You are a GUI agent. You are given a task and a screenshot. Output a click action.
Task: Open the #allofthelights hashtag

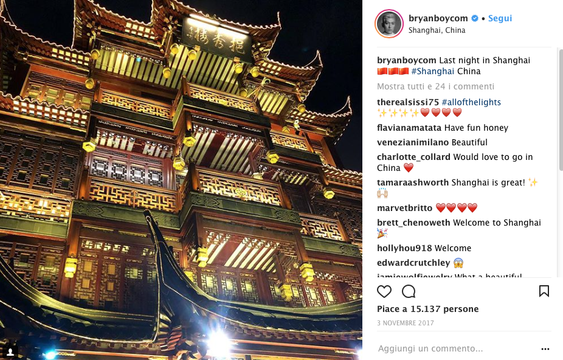(471, 102)
